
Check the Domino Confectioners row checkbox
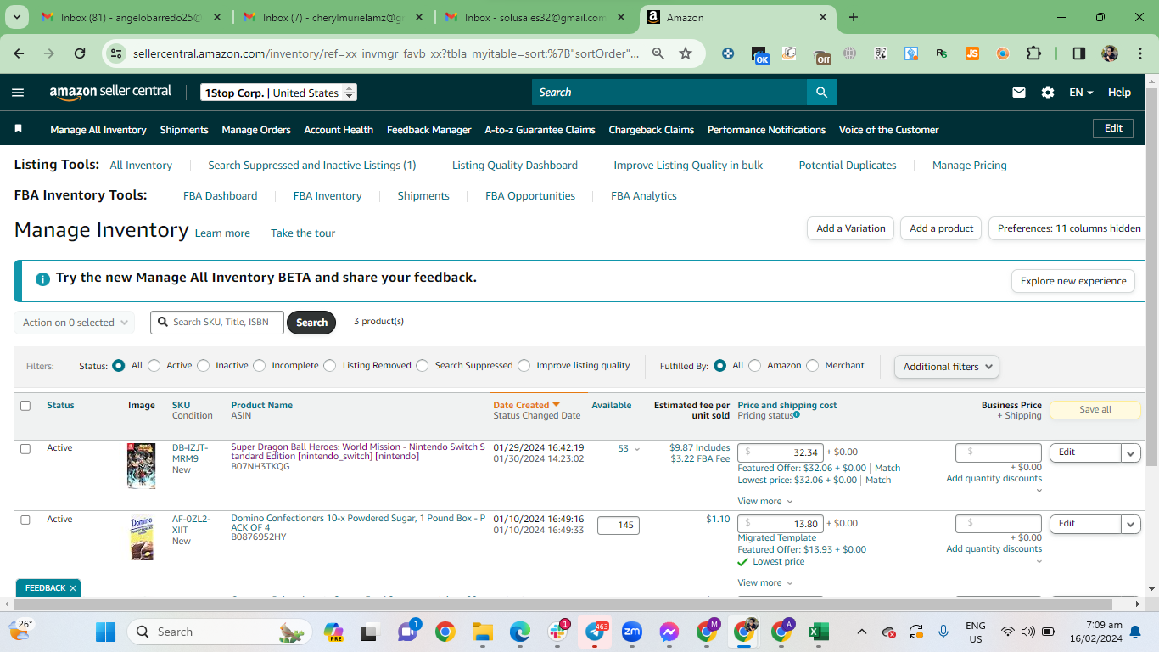[25, 520]
